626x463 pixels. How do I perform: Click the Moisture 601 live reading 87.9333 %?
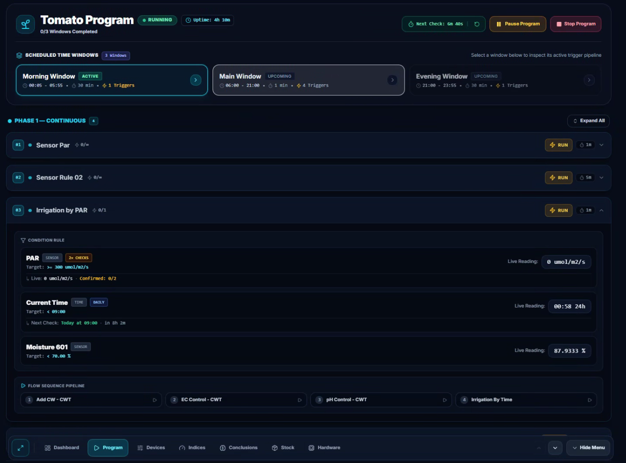pyautogui.click(x=570, y=351)
